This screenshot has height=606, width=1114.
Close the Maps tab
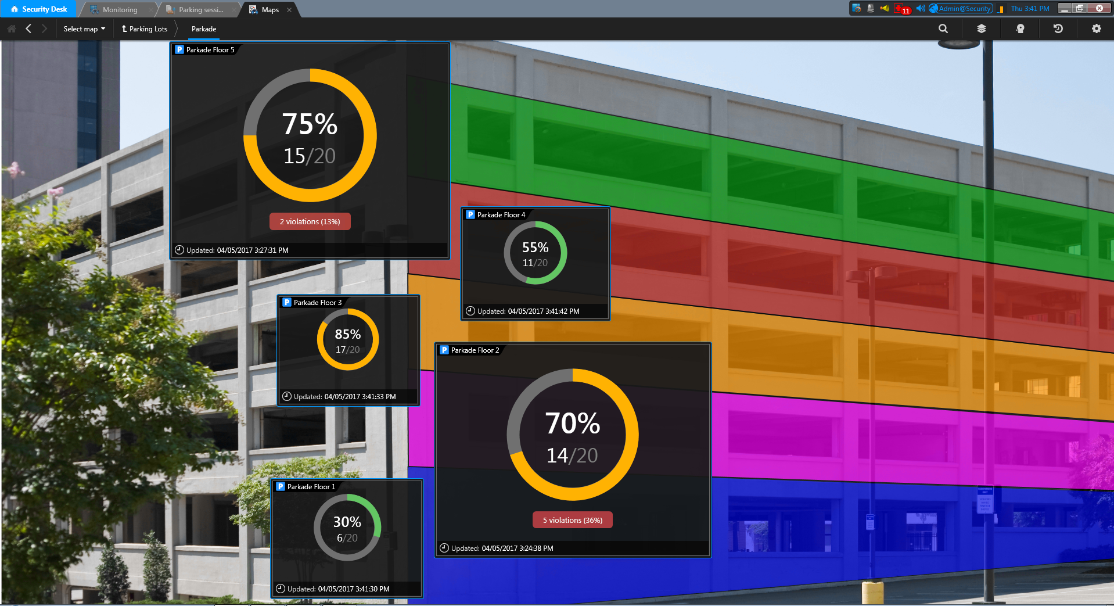289,10
